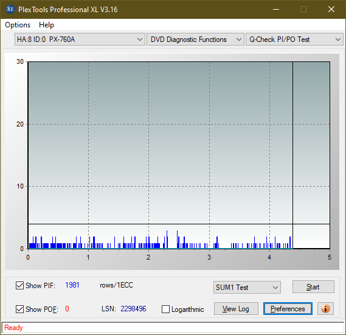The image size is (346, 335).
Task: Open the Preferences button
Action: (x=288, y=308)
